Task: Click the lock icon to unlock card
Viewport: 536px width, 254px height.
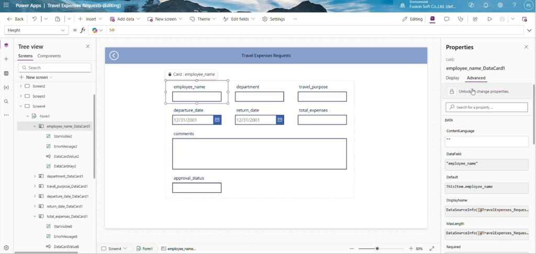Action: tap(452, 91)
